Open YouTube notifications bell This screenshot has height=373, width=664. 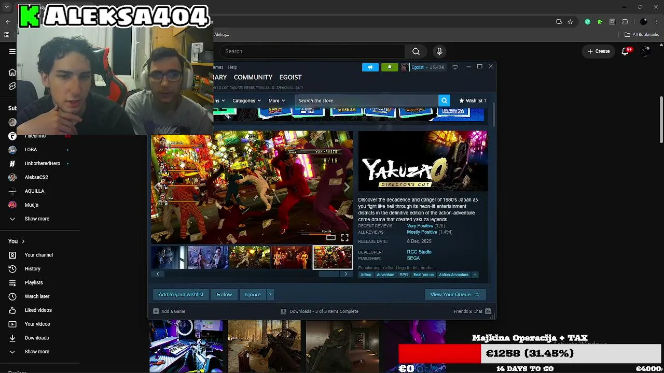click(x=626, y=51)
